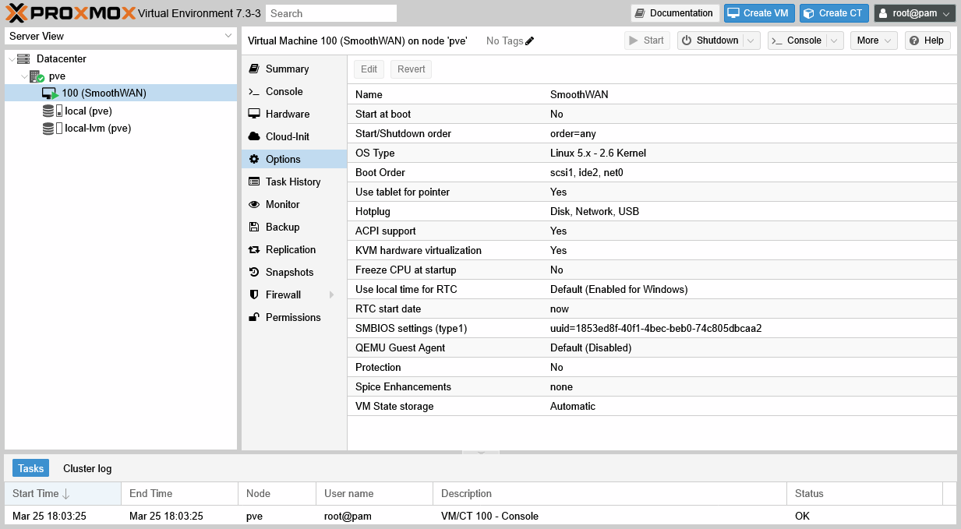Switch to the Cluster log tab
The height and width of the screenshot is (529, 961).
click(x=86, y=468)
